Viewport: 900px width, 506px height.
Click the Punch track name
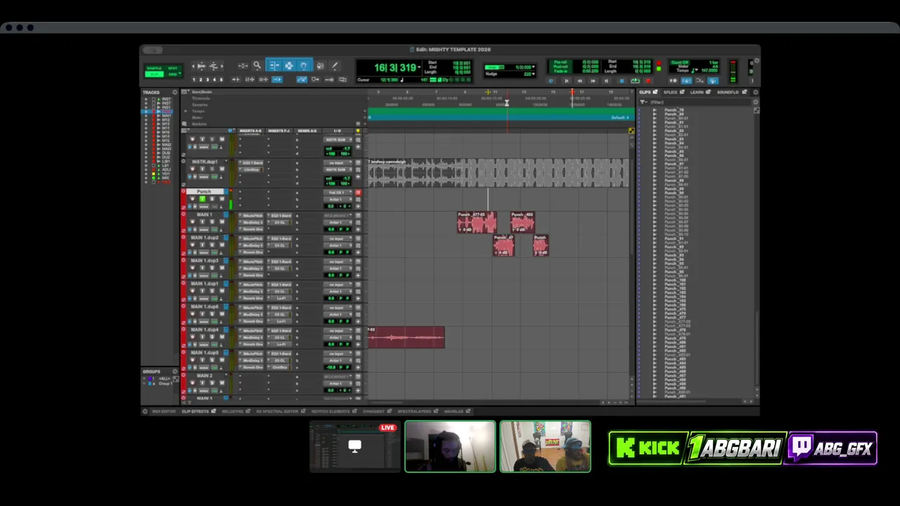[x=205, y=191]
